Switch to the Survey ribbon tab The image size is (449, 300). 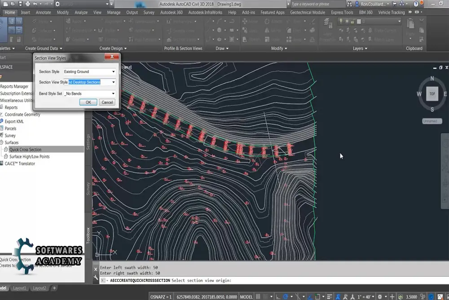[149, 13]
